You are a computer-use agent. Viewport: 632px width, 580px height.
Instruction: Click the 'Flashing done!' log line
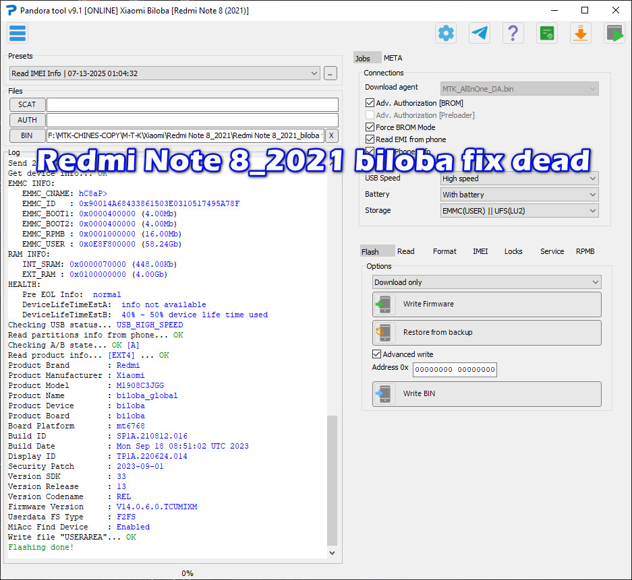40,547
